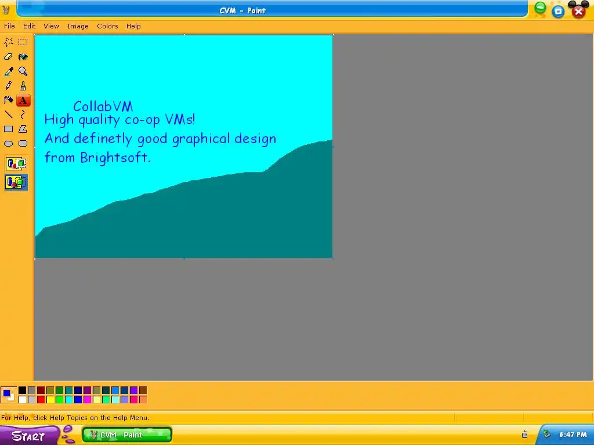Open the Image menu
The image size is (594, 445).
tap(78, 26)
